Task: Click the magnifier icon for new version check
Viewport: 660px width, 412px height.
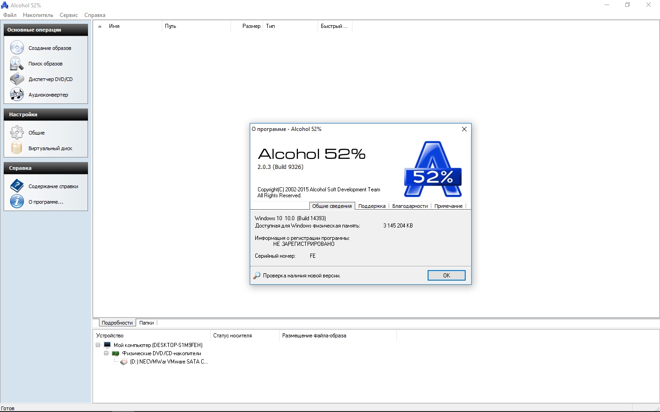Action: pyautogui.click(x=257, y=276)
